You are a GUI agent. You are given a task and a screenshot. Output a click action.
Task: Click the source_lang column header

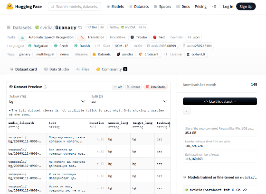coord(118,123)
